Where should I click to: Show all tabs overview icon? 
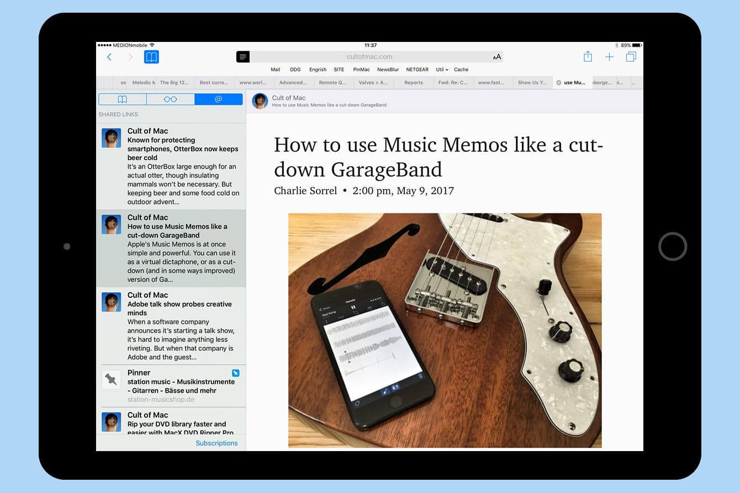coord(631,57)
